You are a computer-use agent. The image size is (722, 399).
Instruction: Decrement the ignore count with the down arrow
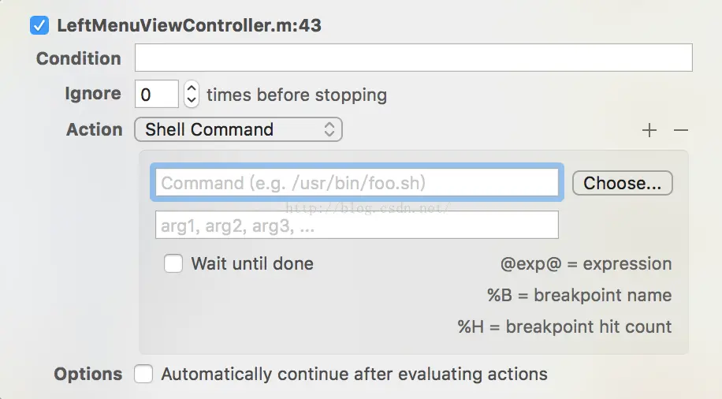(192, 101)
